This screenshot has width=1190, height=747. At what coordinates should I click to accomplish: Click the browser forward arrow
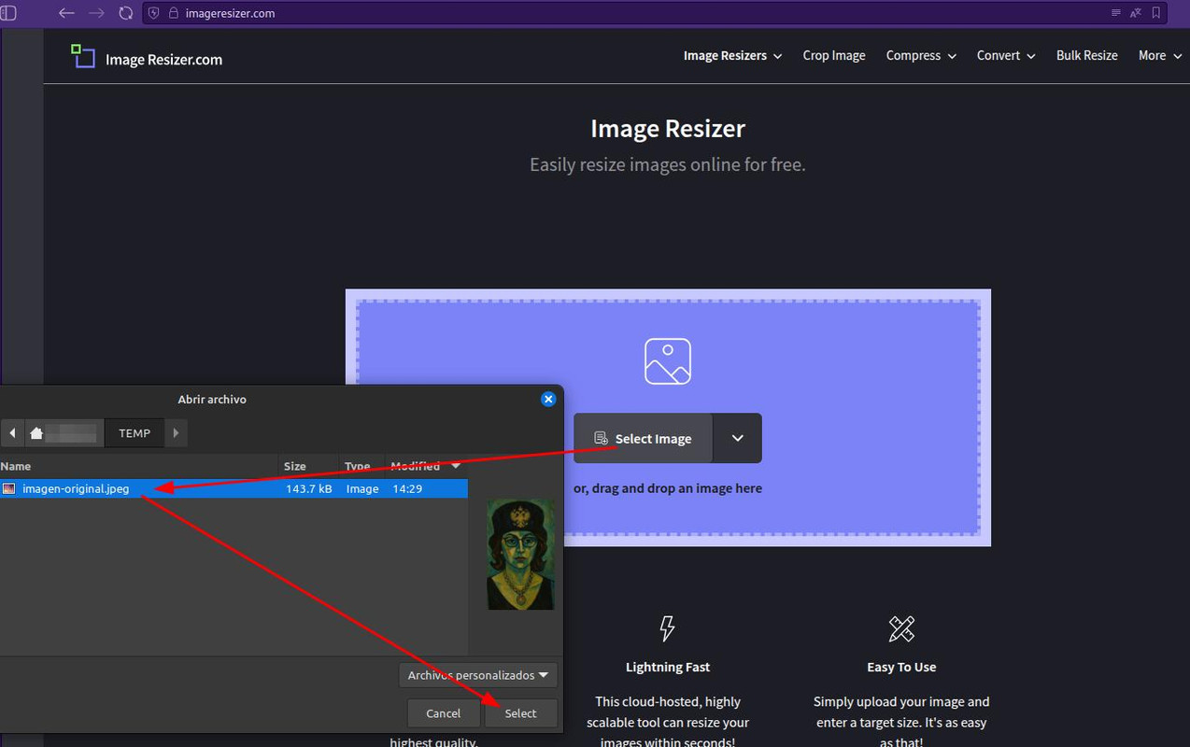point(95,13)
